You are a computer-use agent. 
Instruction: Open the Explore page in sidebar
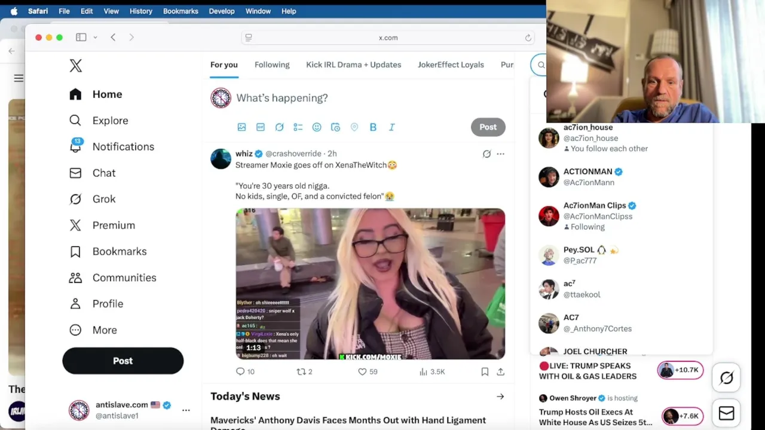[99, 121]
